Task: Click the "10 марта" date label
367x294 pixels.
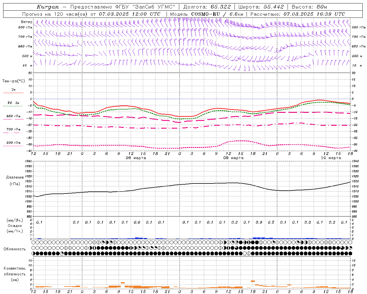Action: [331, 158]
